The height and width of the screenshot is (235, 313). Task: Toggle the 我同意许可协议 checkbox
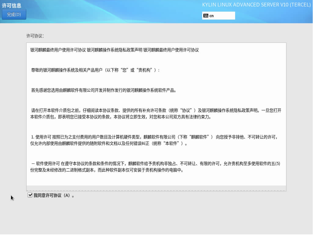coord(30,195)
